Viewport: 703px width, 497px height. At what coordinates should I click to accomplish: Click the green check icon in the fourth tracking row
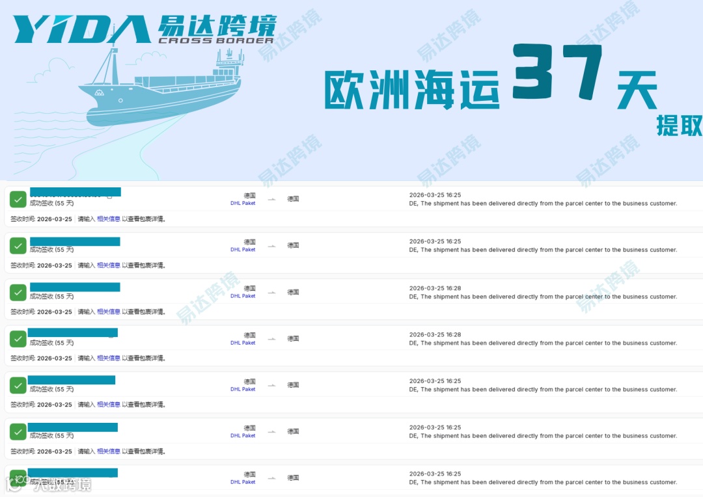click(x=18, y=339)
